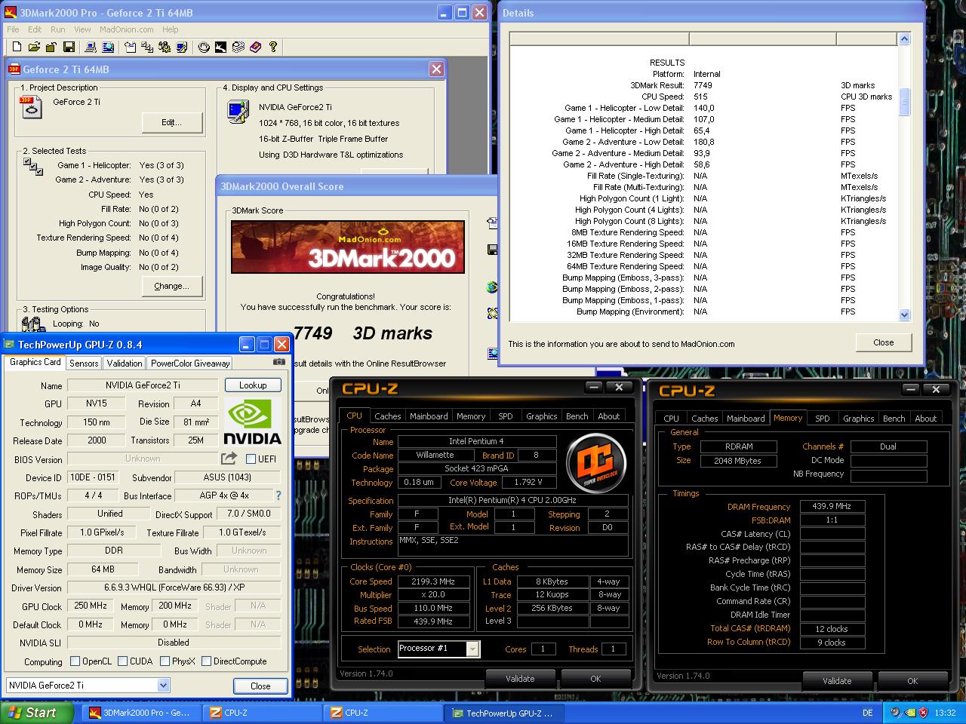Open the NVIDIA GeForce2 Ti card dropdown
The image size is (966, 724).
[x=163, y=686]
